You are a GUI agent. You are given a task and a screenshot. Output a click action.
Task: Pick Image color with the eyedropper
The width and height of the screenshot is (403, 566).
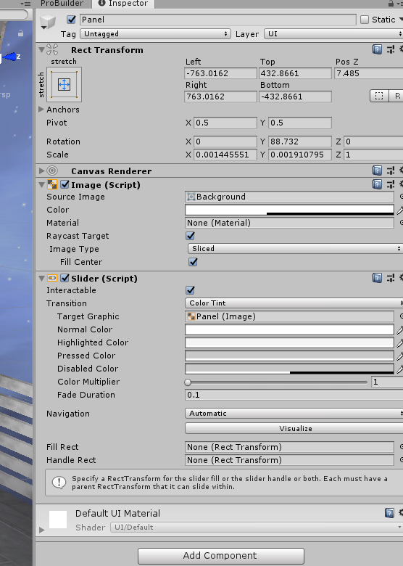click(x=399, y=210)
